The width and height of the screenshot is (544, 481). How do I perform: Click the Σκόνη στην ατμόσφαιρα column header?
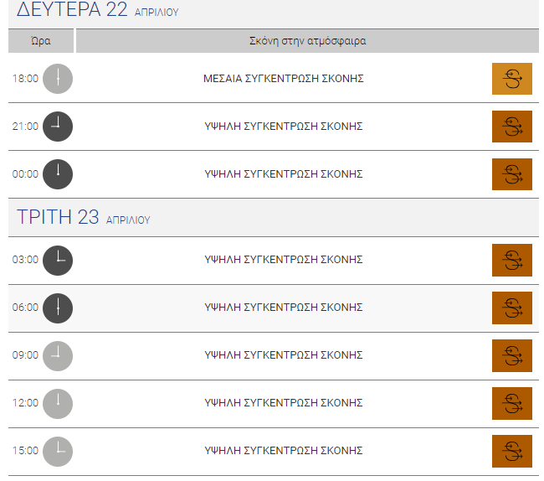(307, 41)
